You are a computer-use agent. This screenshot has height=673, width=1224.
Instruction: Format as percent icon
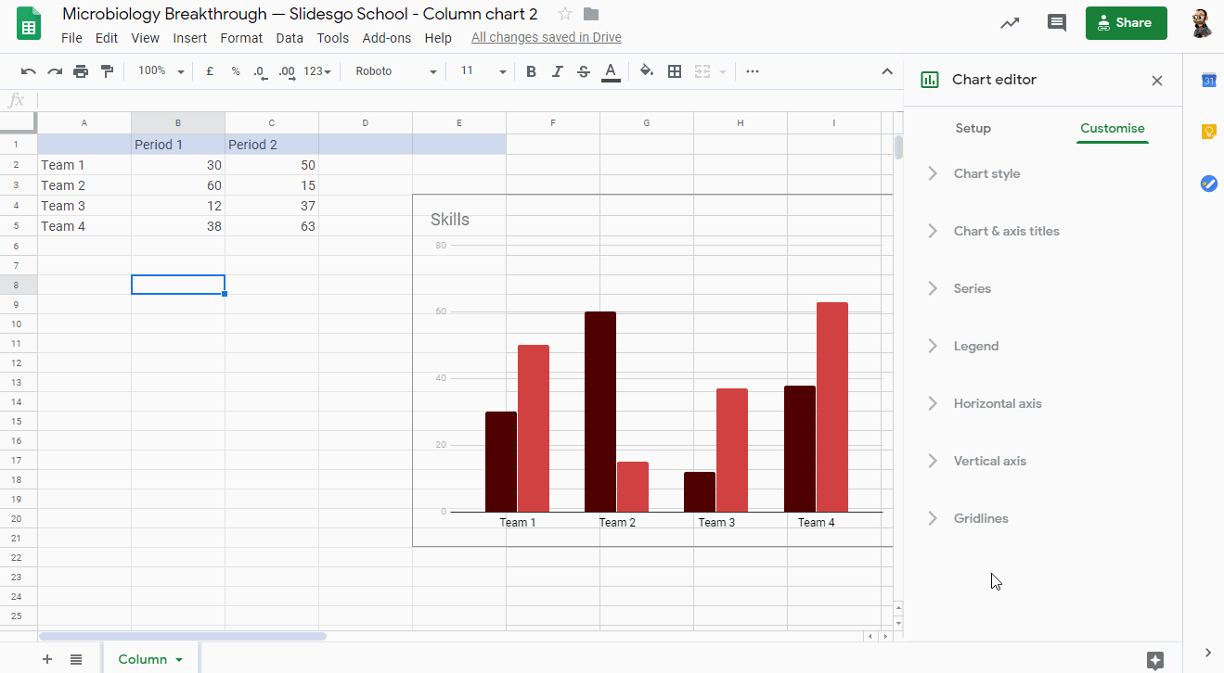click(x=236, y=71)
